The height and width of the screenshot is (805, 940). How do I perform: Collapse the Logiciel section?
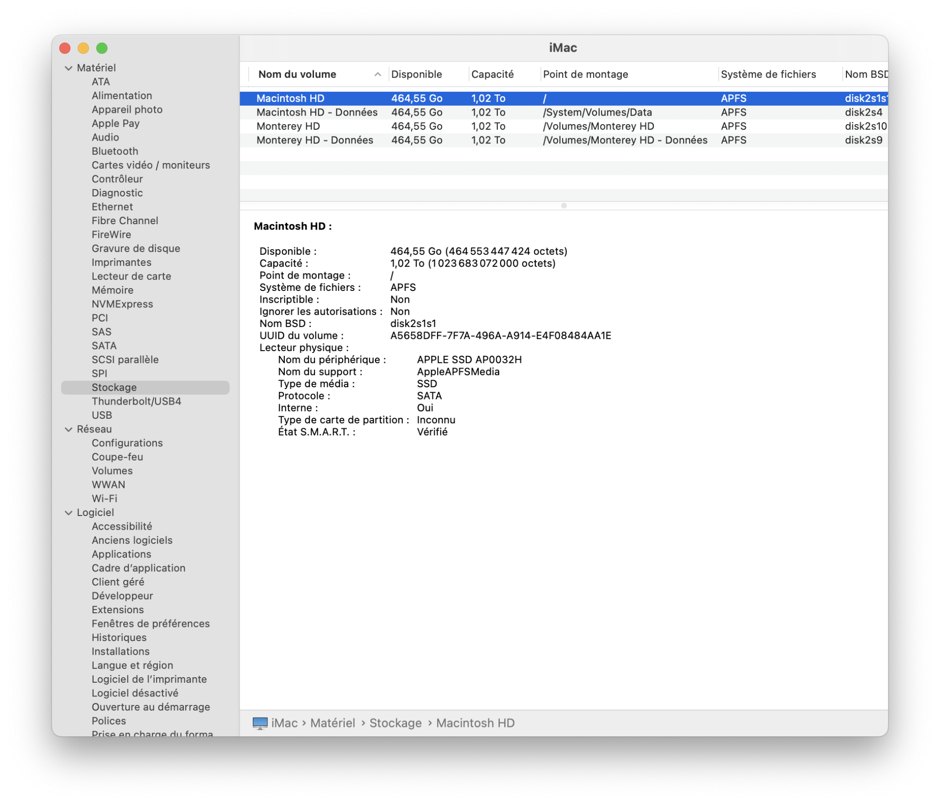69,513
